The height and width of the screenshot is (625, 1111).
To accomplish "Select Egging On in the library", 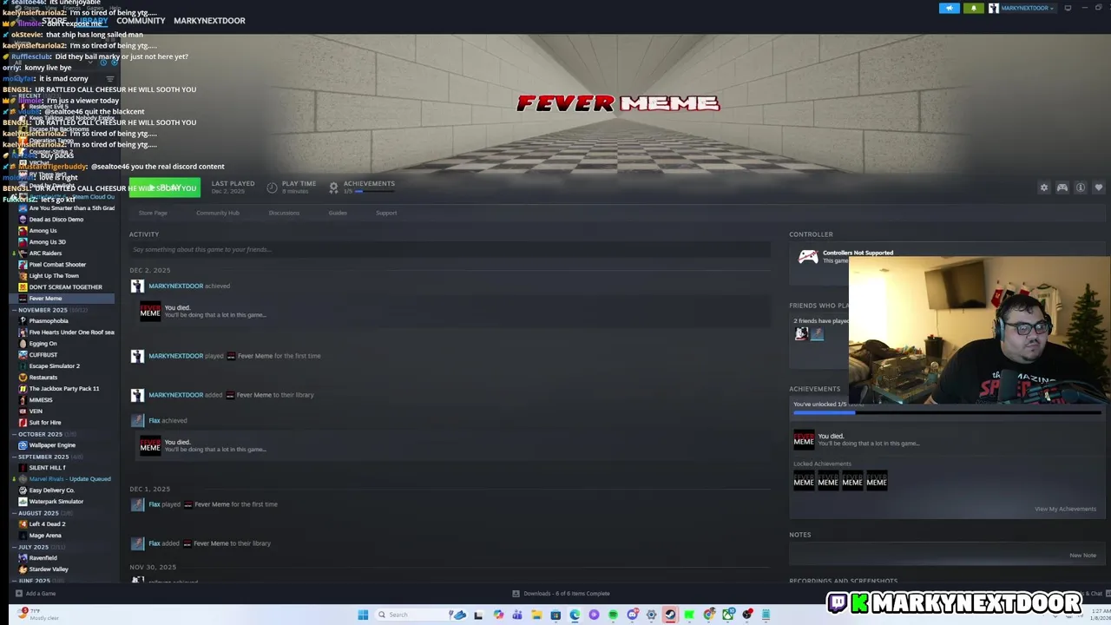I will coord(43,344).
